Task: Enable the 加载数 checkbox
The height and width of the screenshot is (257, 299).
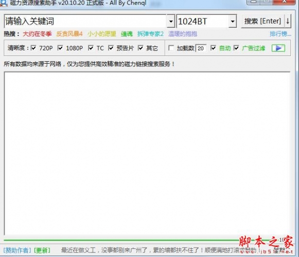Action: point(171,48)
